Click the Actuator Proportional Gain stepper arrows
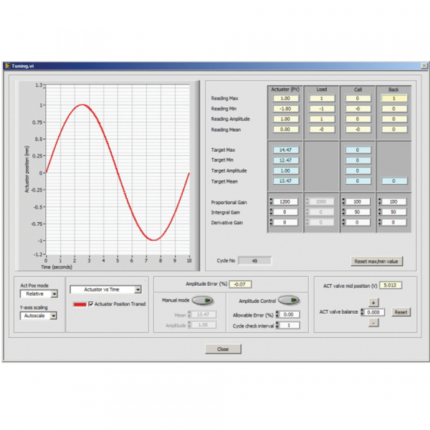 pyautogui.click(x=270, y=202)
